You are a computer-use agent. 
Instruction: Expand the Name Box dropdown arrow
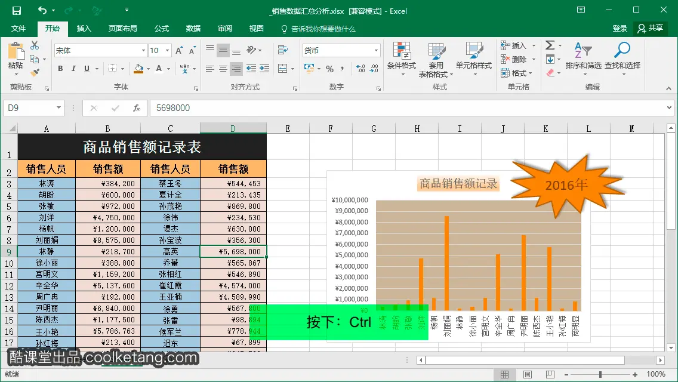(x=59, y=107)
